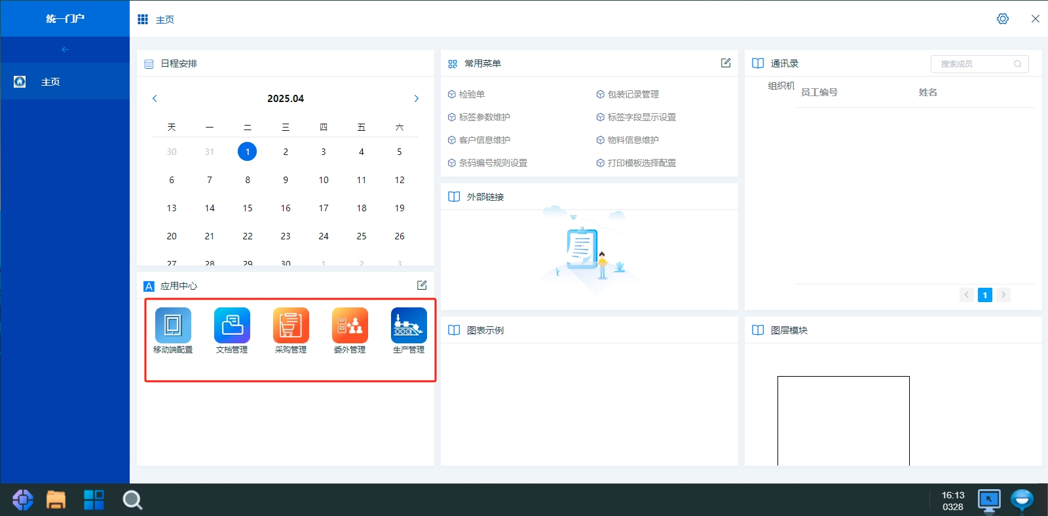This screenshot has height=516, width=1048.
Task: Select page 1 in 通讯录 pagination
Action: point(985,295)
